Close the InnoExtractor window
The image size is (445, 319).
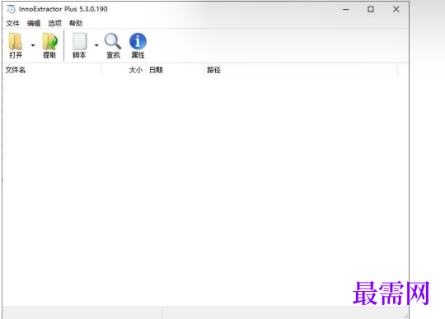tap(396, 9)
